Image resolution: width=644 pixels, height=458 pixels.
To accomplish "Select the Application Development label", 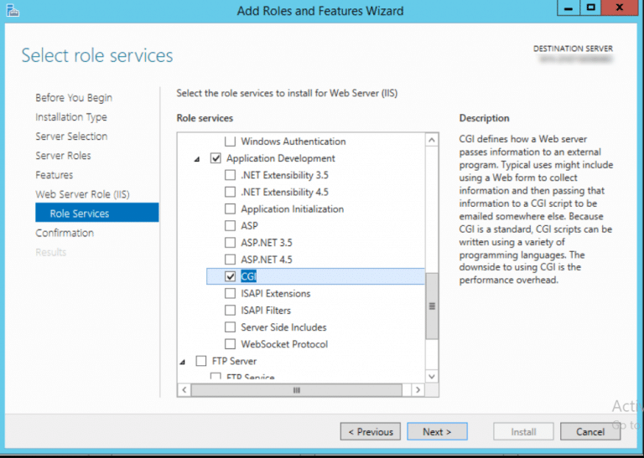I will click(x=281, y=158).
